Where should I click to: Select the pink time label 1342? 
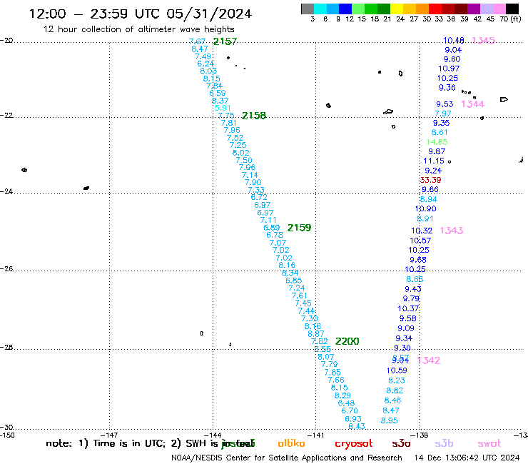click(x=429, y=360)
